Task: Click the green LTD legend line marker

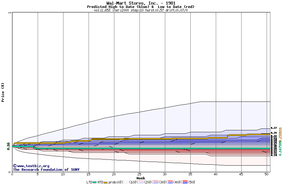Action: (95, 182)
